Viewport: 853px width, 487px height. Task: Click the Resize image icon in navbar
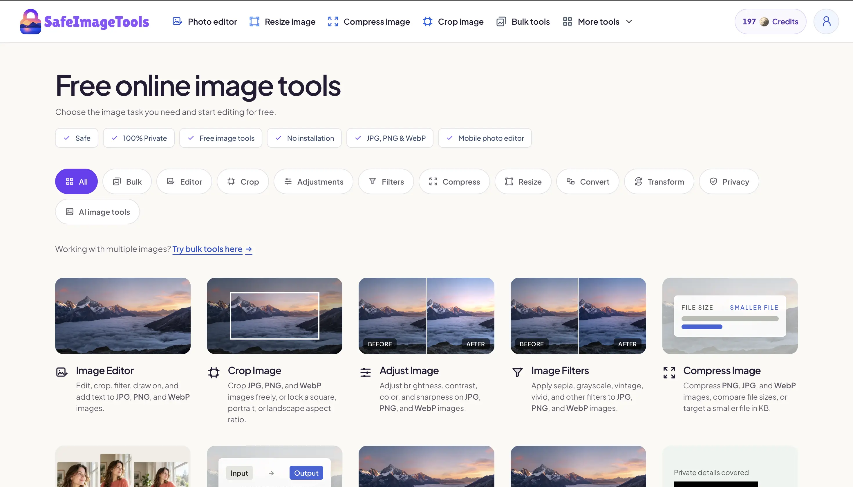point(254,21)
